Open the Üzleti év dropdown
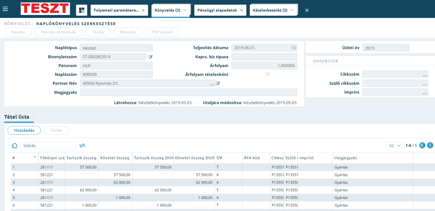 pos(386,48)
